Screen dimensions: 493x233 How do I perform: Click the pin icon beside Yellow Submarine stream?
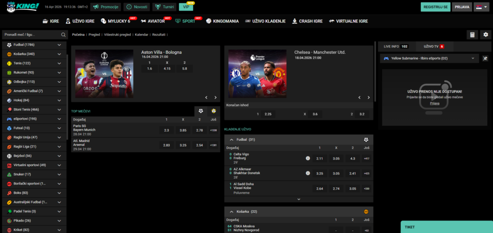(485, 59)
